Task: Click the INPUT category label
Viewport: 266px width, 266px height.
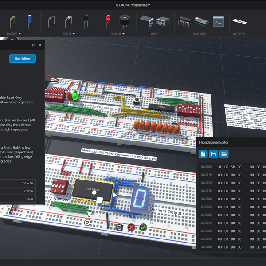Action: [155, 34]
